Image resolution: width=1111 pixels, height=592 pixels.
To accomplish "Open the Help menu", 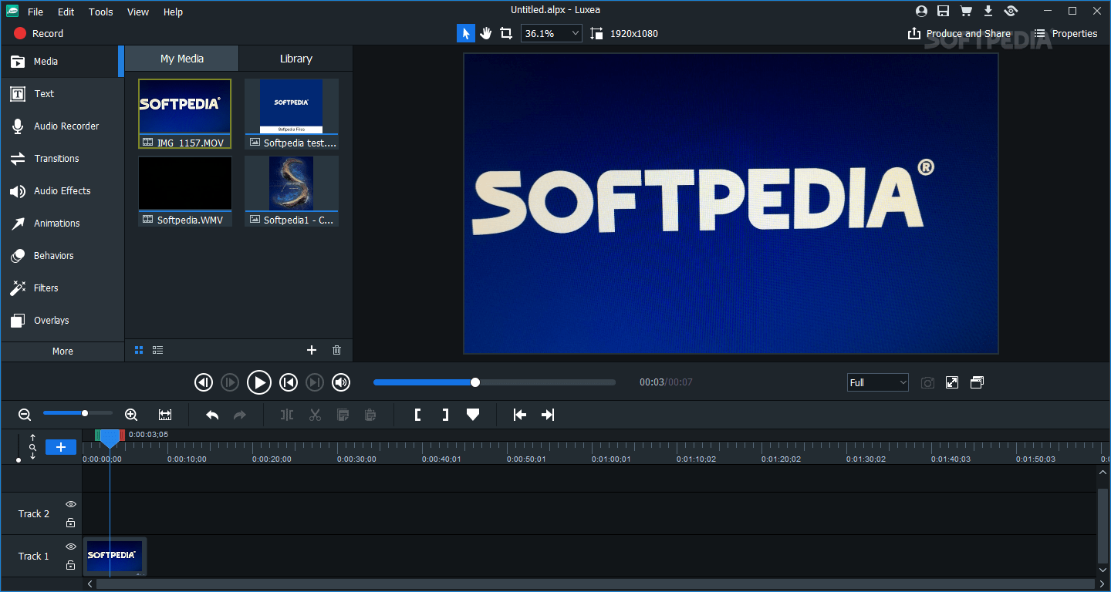I will pos(174,12).
